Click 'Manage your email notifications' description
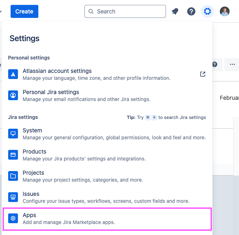Image resolution: width=239 pixels, height=235 pixels. pos(86,99)
